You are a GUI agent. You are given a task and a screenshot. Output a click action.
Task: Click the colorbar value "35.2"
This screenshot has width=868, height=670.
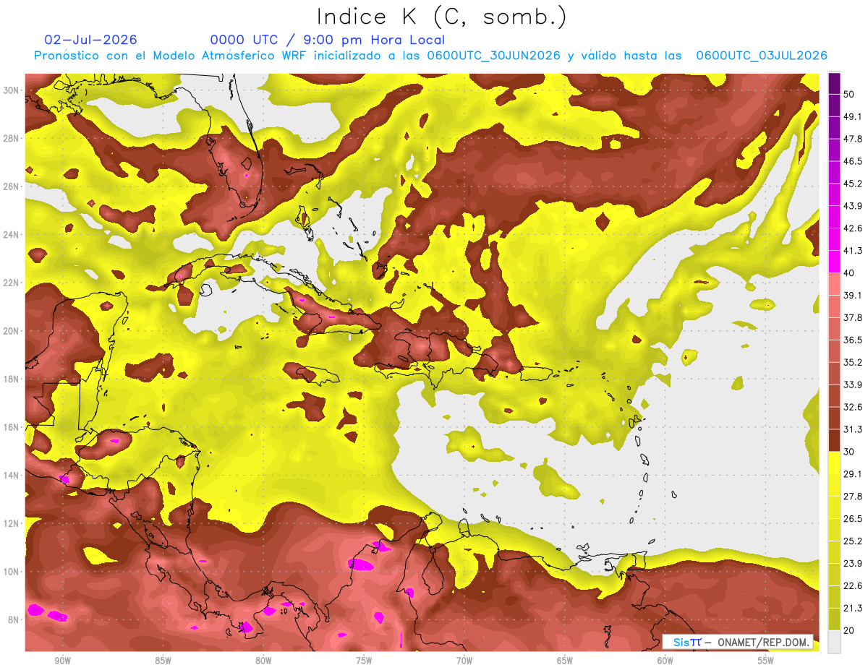click(852, 362)
